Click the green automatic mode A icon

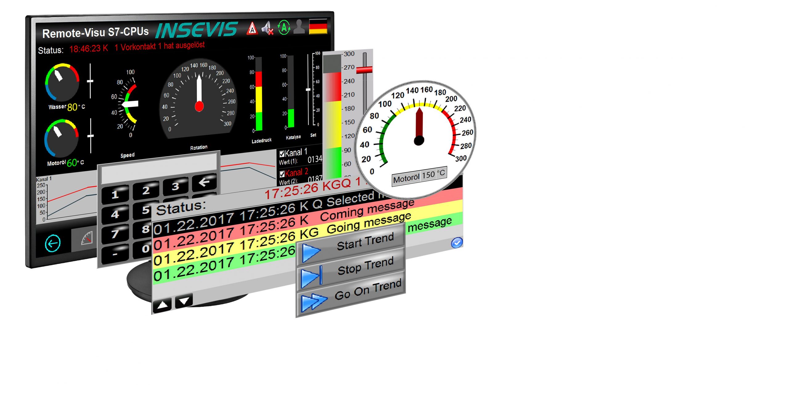(x=284, y=28)
